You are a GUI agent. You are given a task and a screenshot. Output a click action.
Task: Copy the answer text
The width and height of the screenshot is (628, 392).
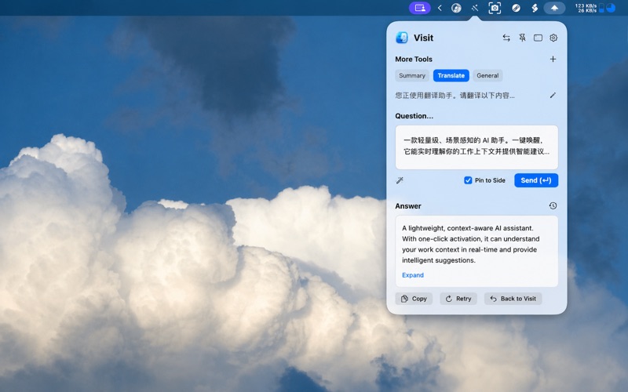(x=414, y=299)
